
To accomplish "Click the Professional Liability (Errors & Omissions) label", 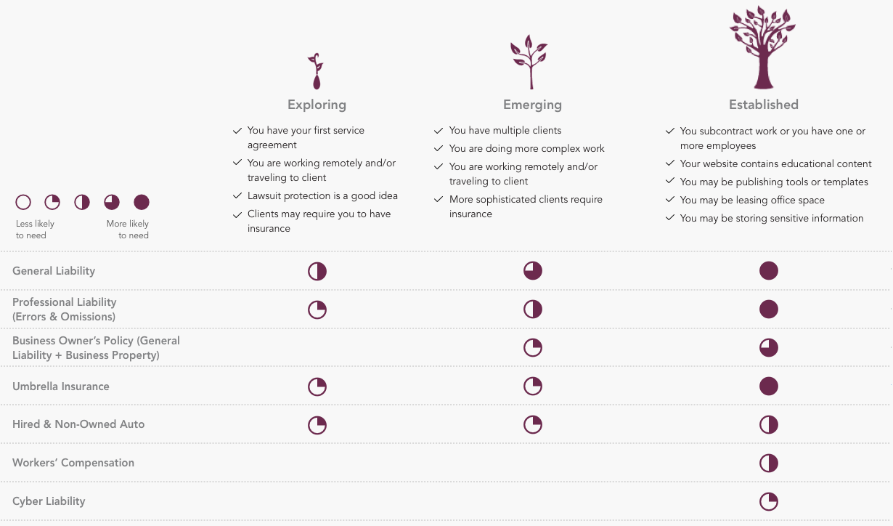I will coord(65,309).
